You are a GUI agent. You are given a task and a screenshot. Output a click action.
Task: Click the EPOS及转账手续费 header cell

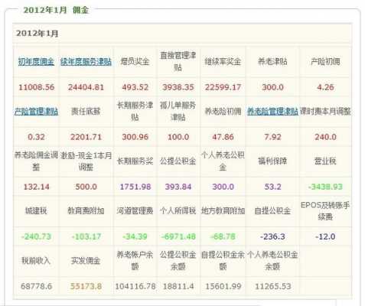[x=325, y=211]
